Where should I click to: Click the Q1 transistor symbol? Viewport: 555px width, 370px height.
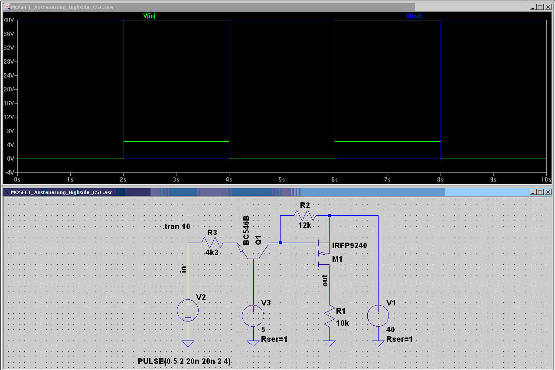click(x=254, y=251)
